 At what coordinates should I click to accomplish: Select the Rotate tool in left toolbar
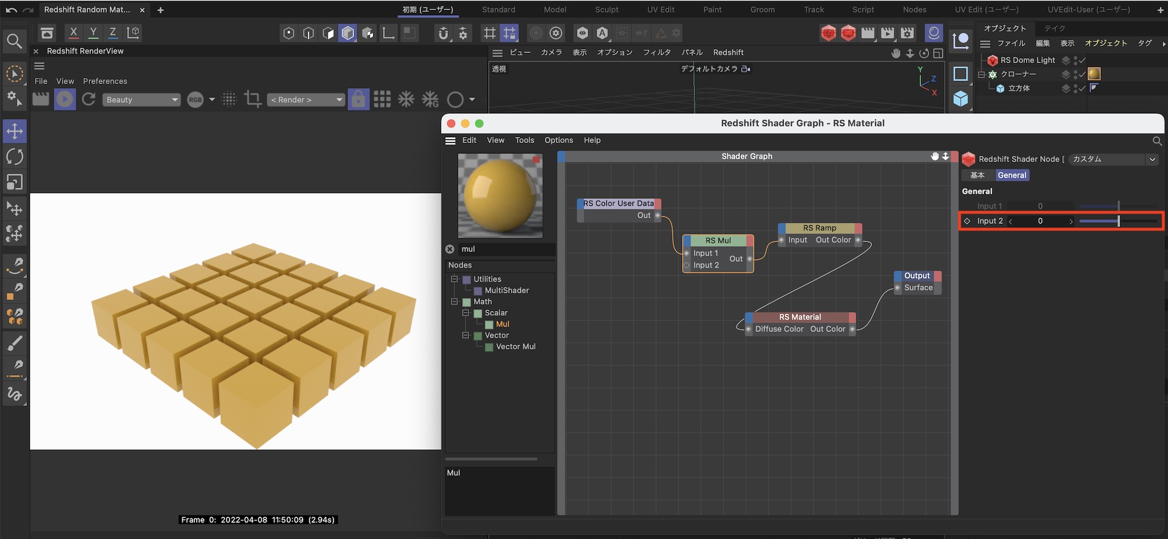click(15, 156)
